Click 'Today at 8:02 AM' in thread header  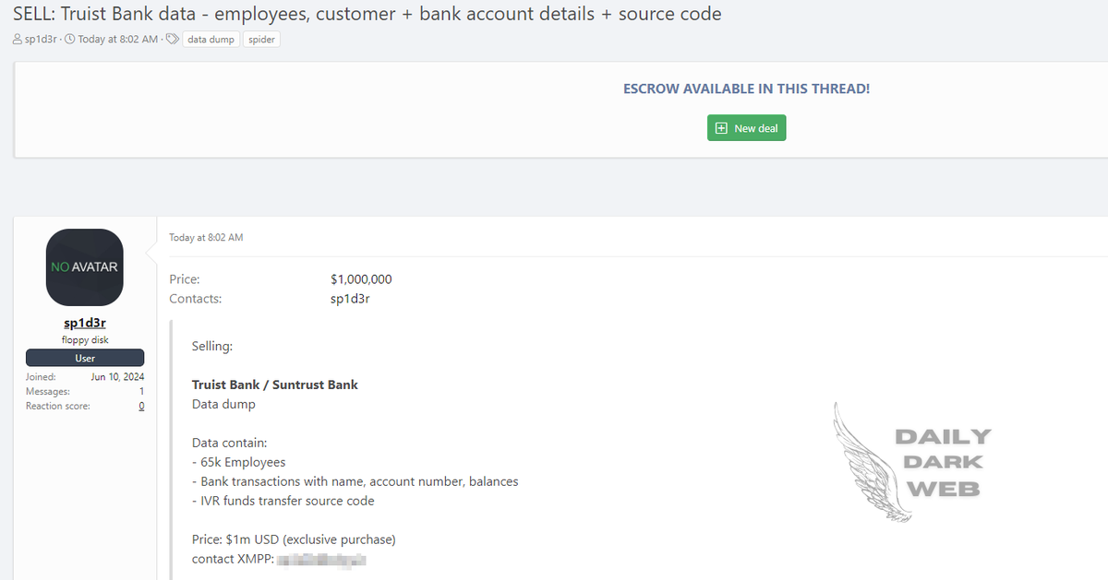coord(118,40)
